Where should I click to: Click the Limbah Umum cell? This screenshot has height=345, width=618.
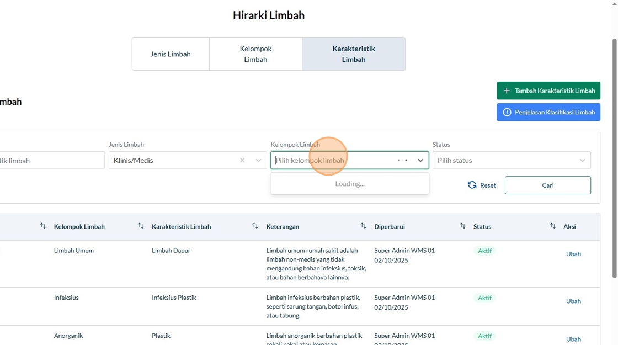(74, 251)
